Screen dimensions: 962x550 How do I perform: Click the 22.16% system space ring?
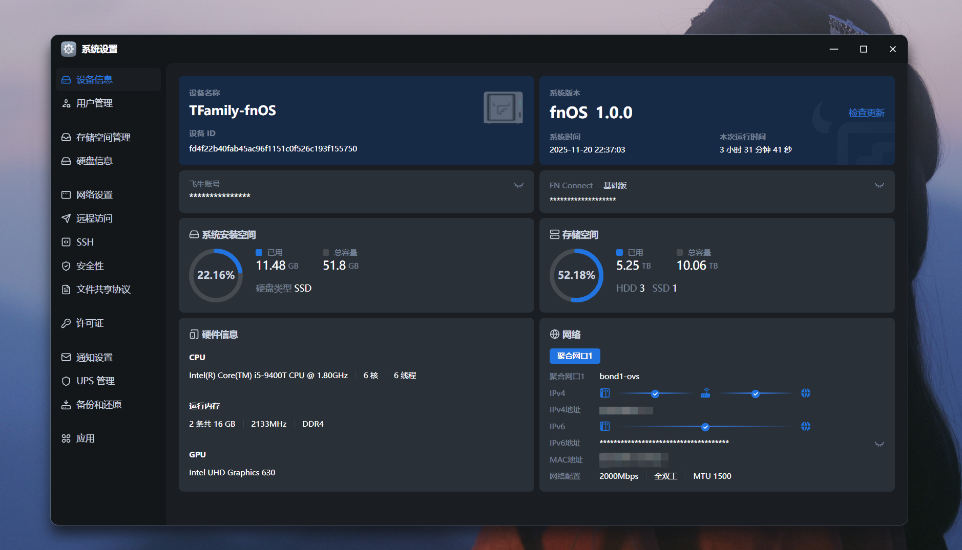(216, 275)
